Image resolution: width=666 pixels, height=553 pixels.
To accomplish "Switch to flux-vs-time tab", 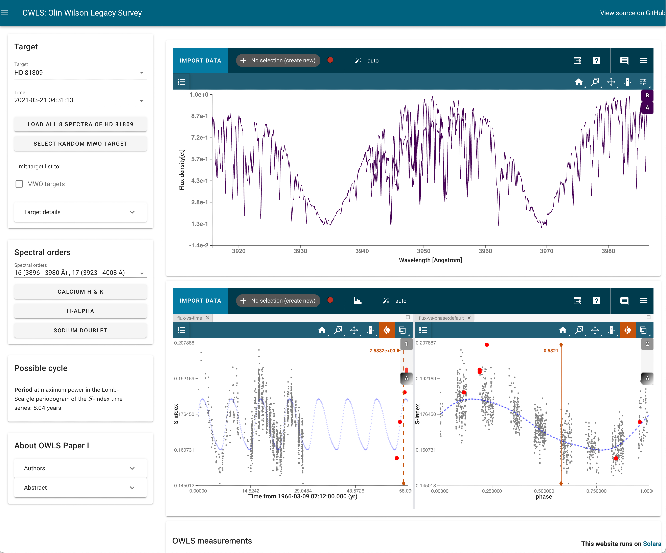I will [x=190, y=318].
